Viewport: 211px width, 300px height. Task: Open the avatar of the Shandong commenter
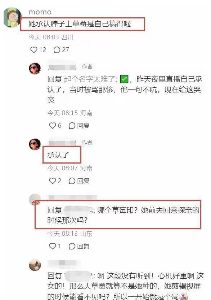click(x=35, y=200)
